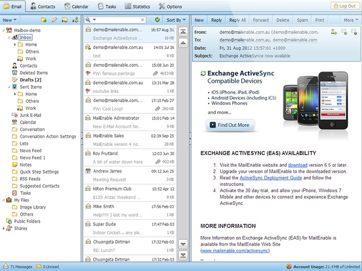Click the Log Out button
This screenshot has width=362, height=271.
pyautogui.click(x=345, y=6)
